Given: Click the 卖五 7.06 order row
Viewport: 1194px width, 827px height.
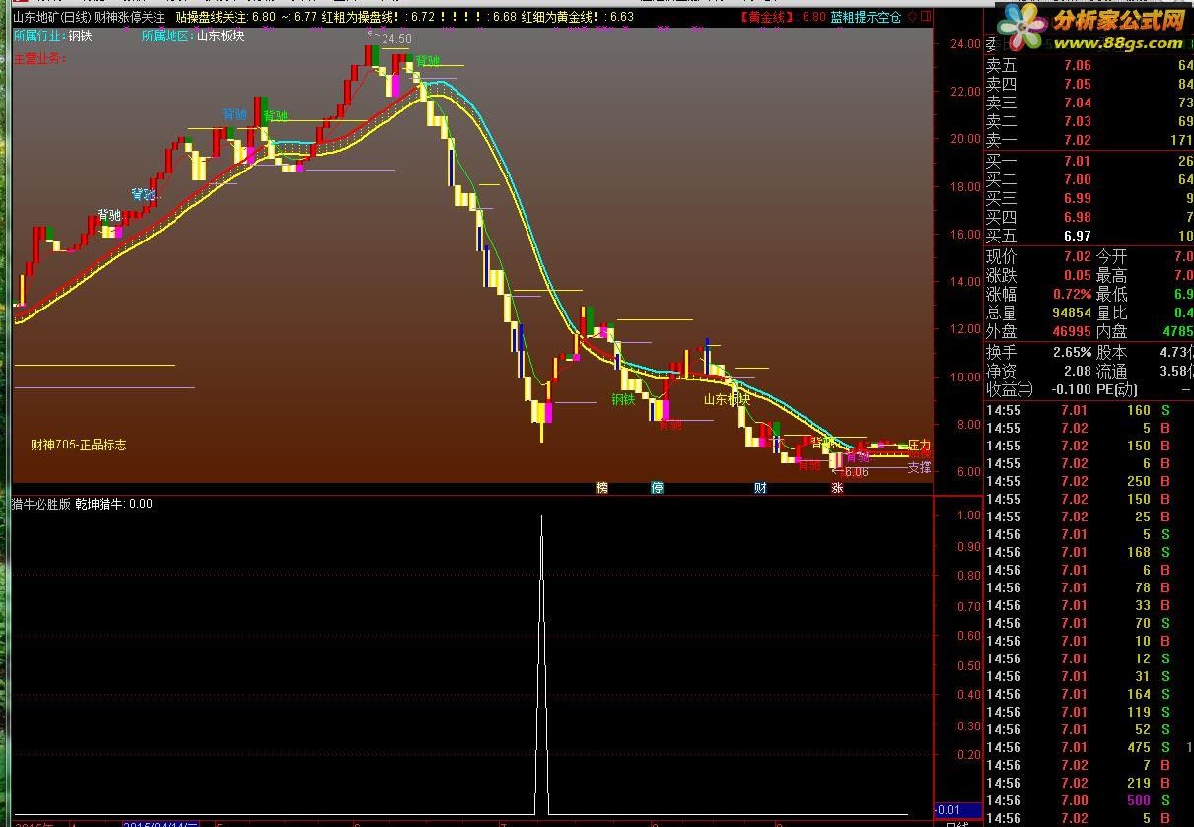Looking at the screenshot, I should coord(1089,66).
